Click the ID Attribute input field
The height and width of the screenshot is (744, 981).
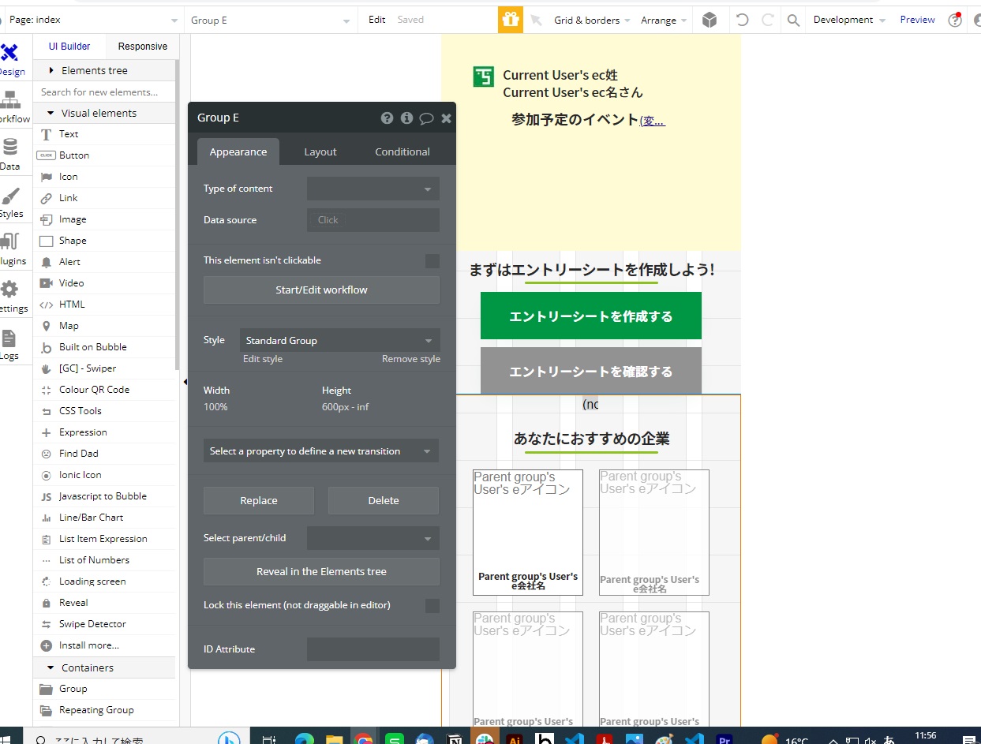click(373, 649)
